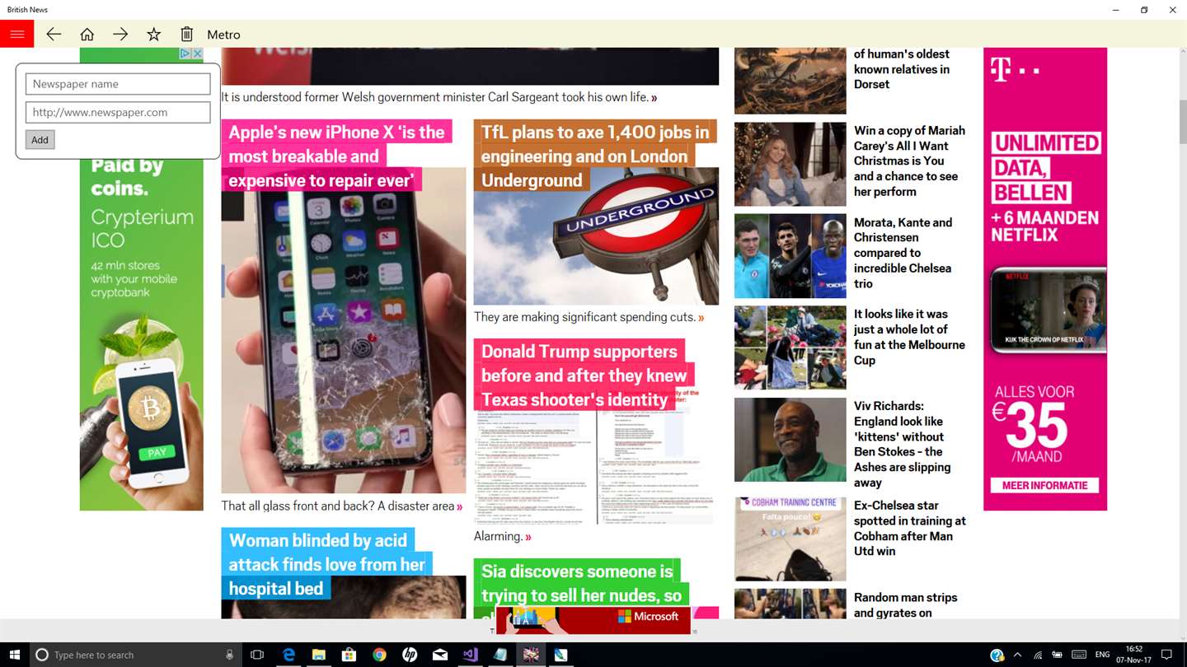
Task: Open Viv Richards England kittens story
Action: (902, 444)
